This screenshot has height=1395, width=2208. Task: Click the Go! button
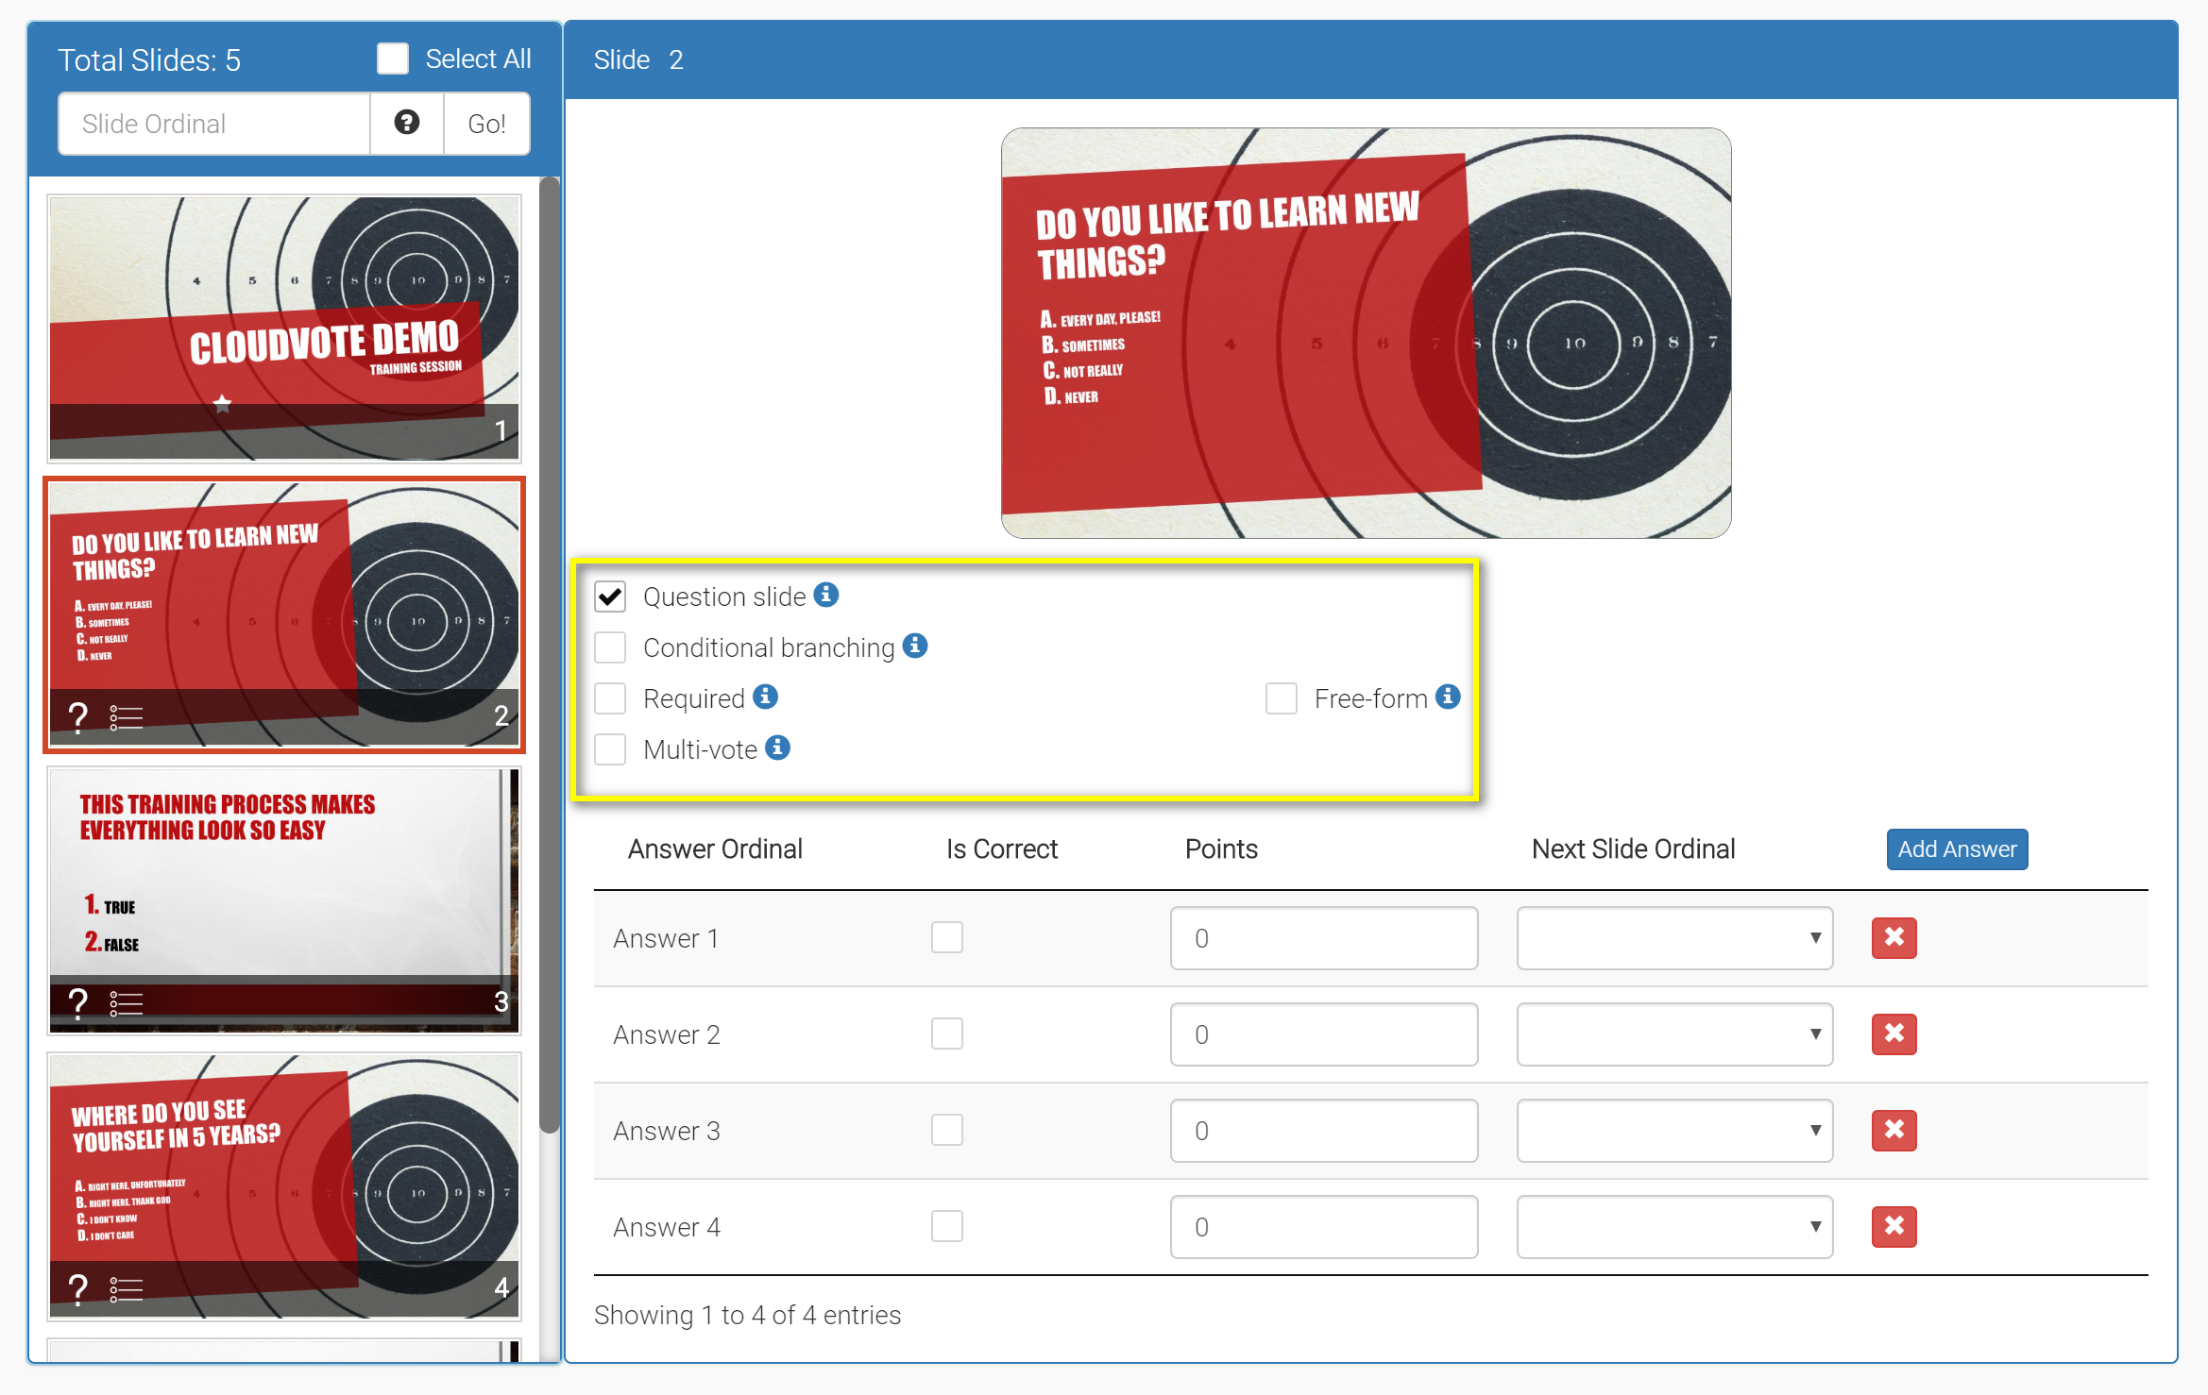pyautogui.click(x=486, y=124)
